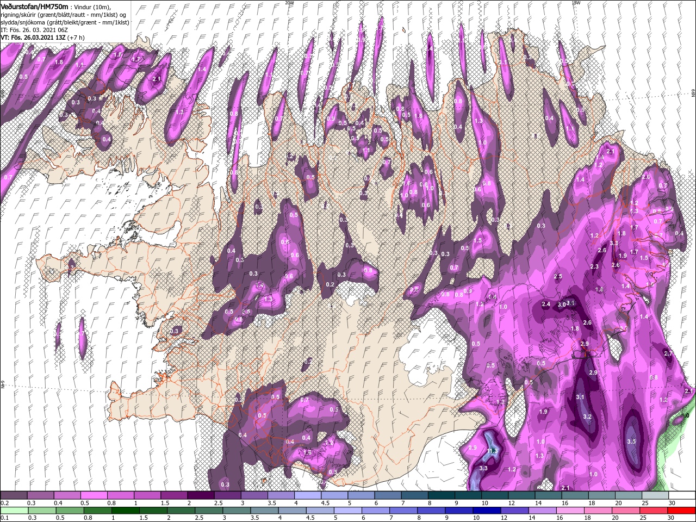The width and height of the screenshot is (696, 522).
Task: Click the '11.3' precipitation value on the map
Action: click(492, 451)
